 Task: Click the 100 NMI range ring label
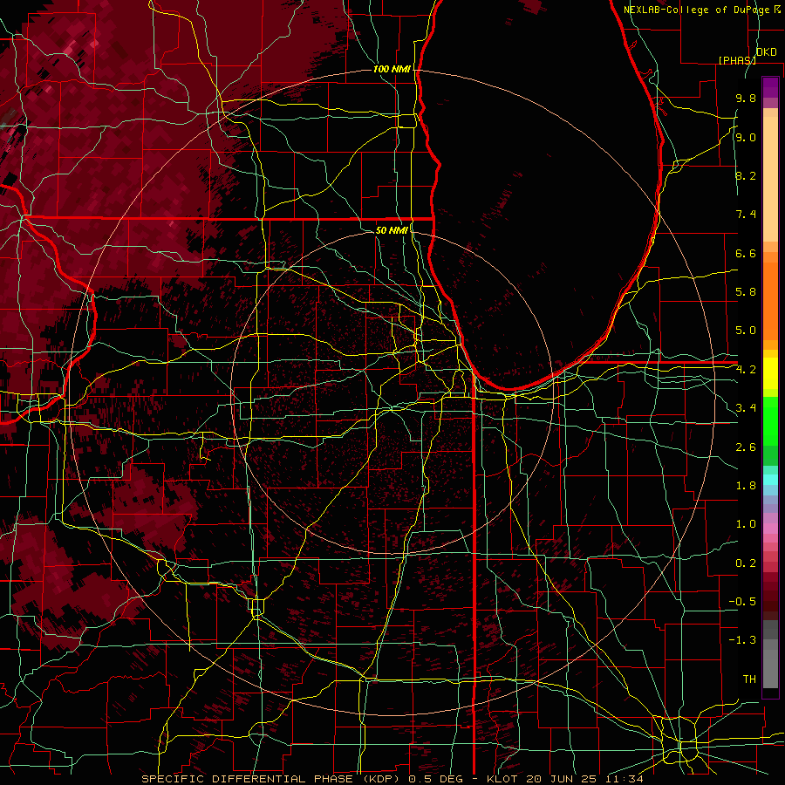click(x=392, y=69)
